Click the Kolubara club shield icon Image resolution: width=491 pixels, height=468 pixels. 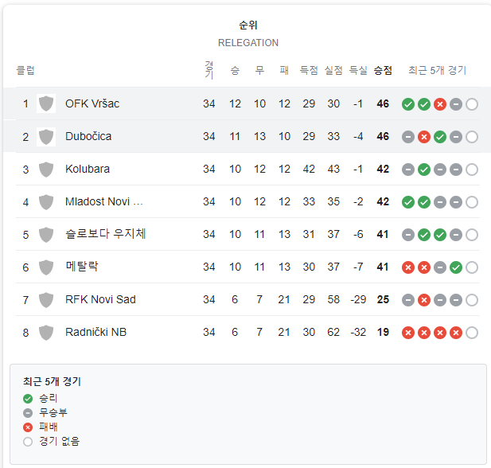46,170
